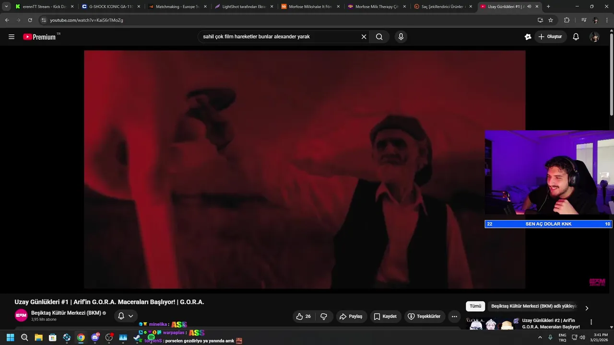
Task: Click the address bar URL
Action: (86, 20)
